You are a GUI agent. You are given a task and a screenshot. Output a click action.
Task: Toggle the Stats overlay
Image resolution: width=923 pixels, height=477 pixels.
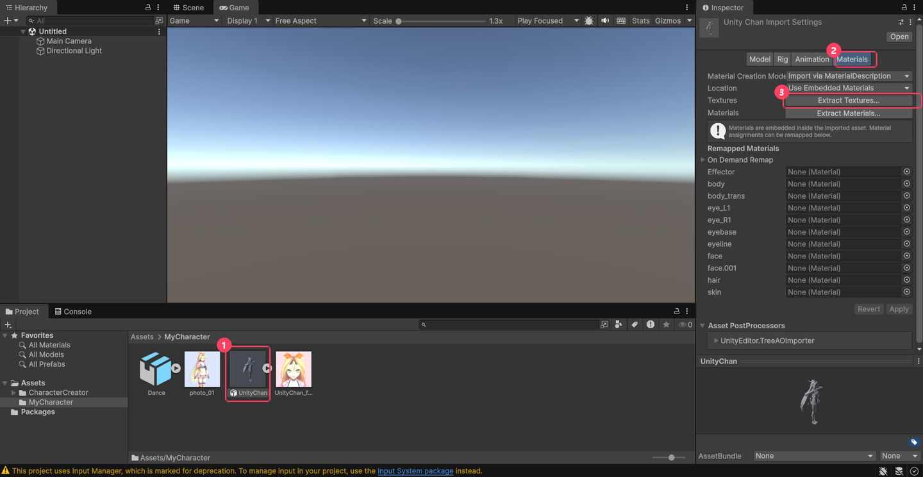pos(640,21)
